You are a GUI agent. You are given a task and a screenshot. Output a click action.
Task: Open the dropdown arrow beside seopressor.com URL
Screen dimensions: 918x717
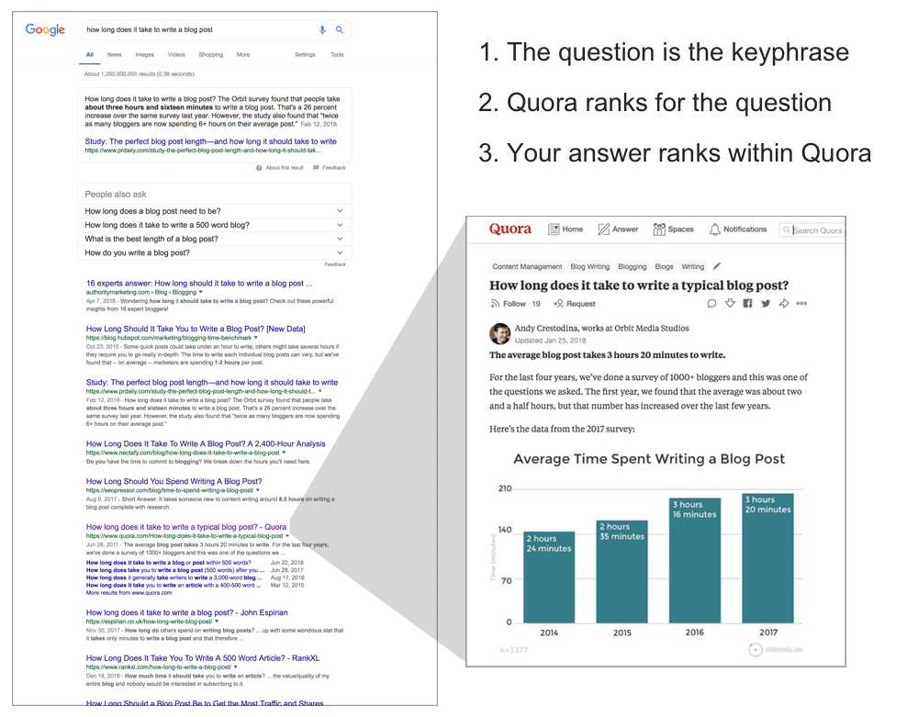258,490
